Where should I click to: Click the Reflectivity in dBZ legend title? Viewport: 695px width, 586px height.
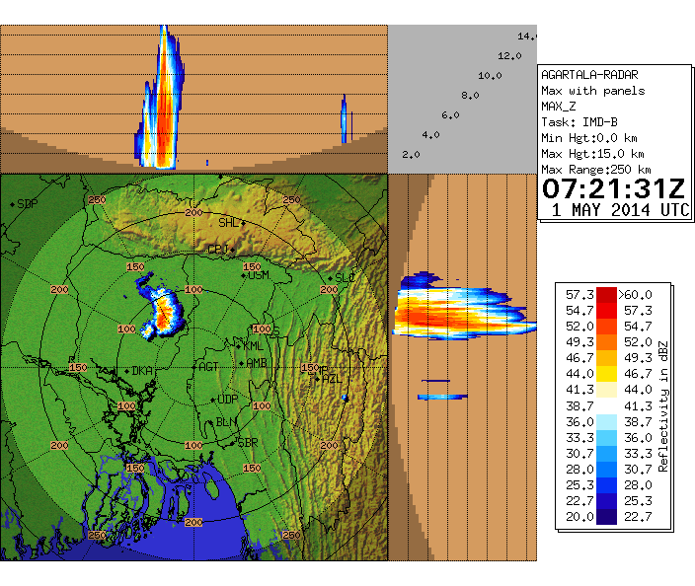[x=663, y=406]
